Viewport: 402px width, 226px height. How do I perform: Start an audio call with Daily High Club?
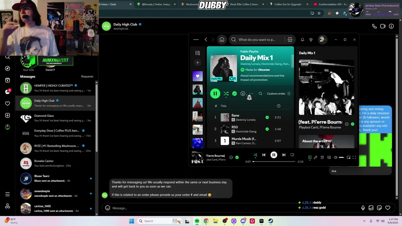click(374, 26)
